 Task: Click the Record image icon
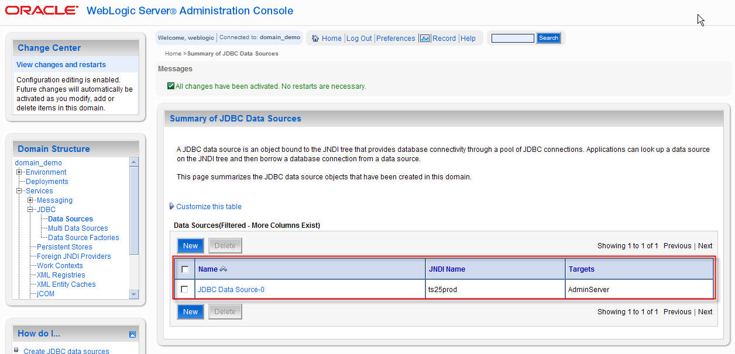[x=425, y=38]
